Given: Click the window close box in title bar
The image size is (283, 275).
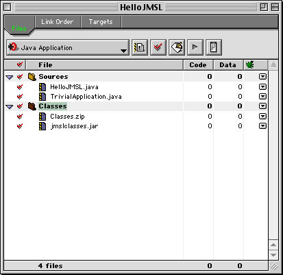Looking at the screenshot, I should (x=8, y=8).
